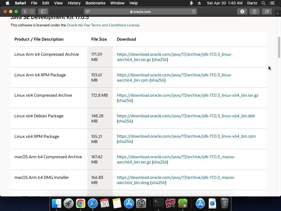
Task: Click the File Size column header
Action: [x=99, y=39]
